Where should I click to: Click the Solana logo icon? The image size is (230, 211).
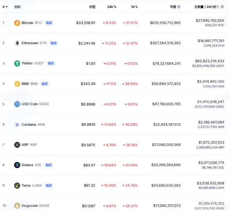pos(17,165)
